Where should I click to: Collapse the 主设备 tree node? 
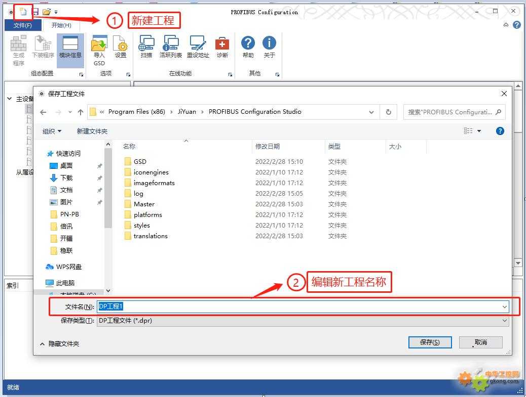point(10,99)
